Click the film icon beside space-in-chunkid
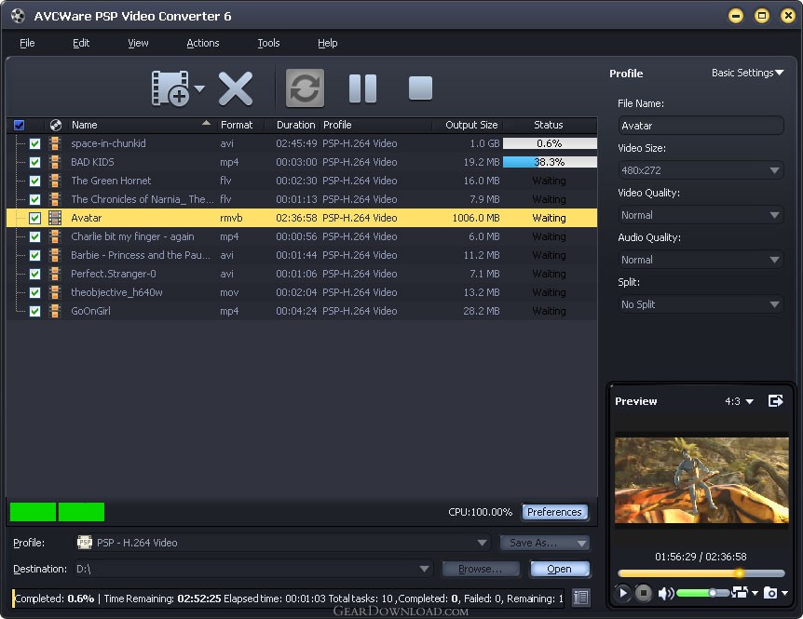Screen dimensions: 803x619 point(55,143)
